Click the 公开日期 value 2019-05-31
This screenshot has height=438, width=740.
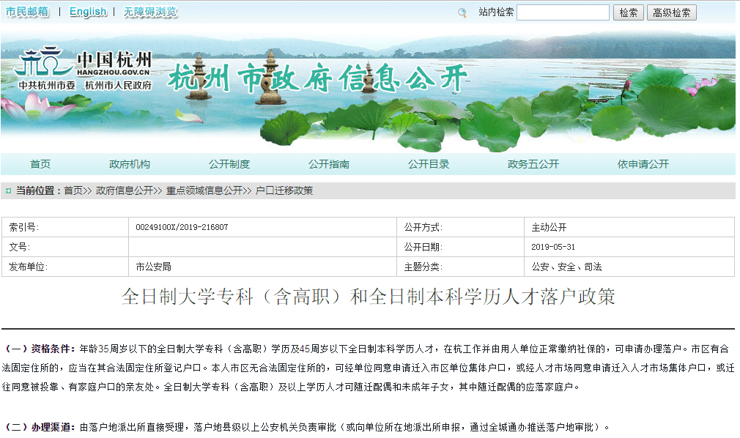(553, 247)
